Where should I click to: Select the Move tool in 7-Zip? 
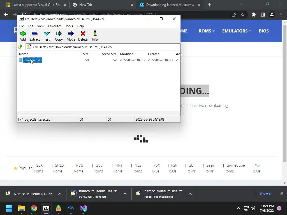(x=71, y=36)
